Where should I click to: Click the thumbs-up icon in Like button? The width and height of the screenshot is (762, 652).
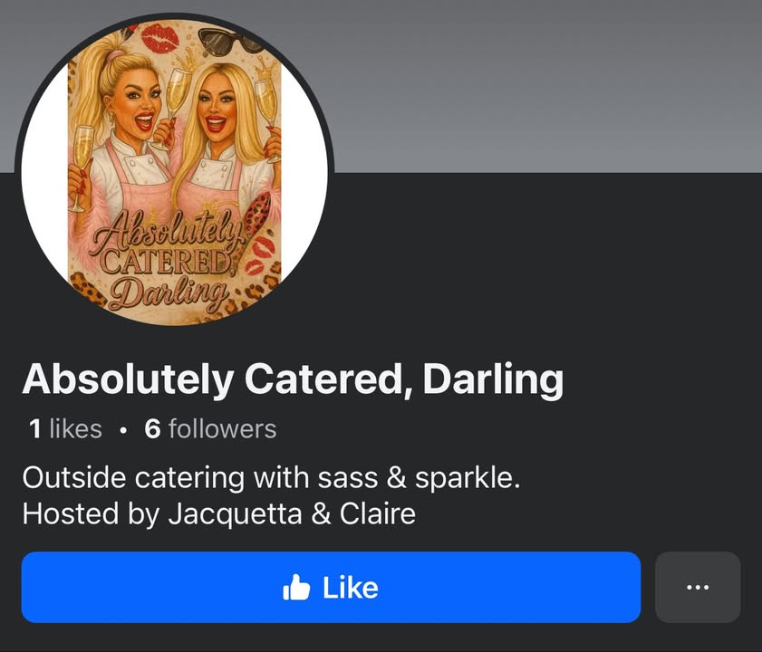pyautogui.click(x=296, y=588)
